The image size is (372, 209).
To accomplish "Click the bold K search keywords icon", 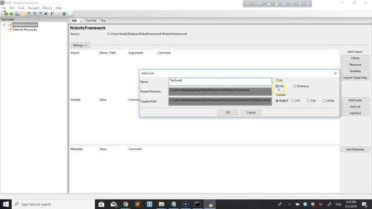I will pos(46,14).
